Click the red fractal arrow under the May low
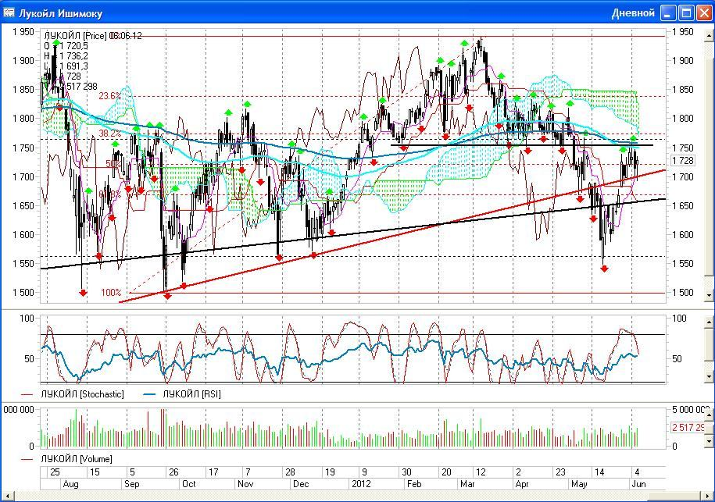Screen dimensions: 715x502 tap(604, 269)
